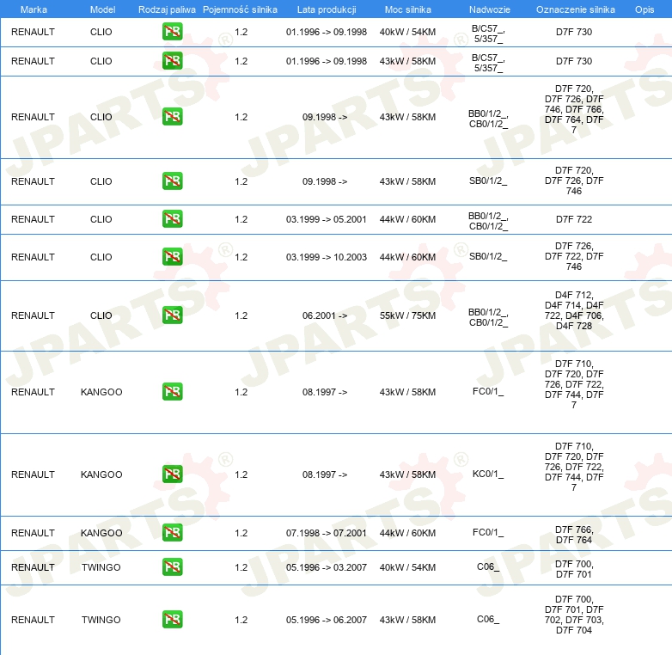Click the TWINGO model cell in 40kW row
Viewport: 672px width, 655px height.
[101, 567]
